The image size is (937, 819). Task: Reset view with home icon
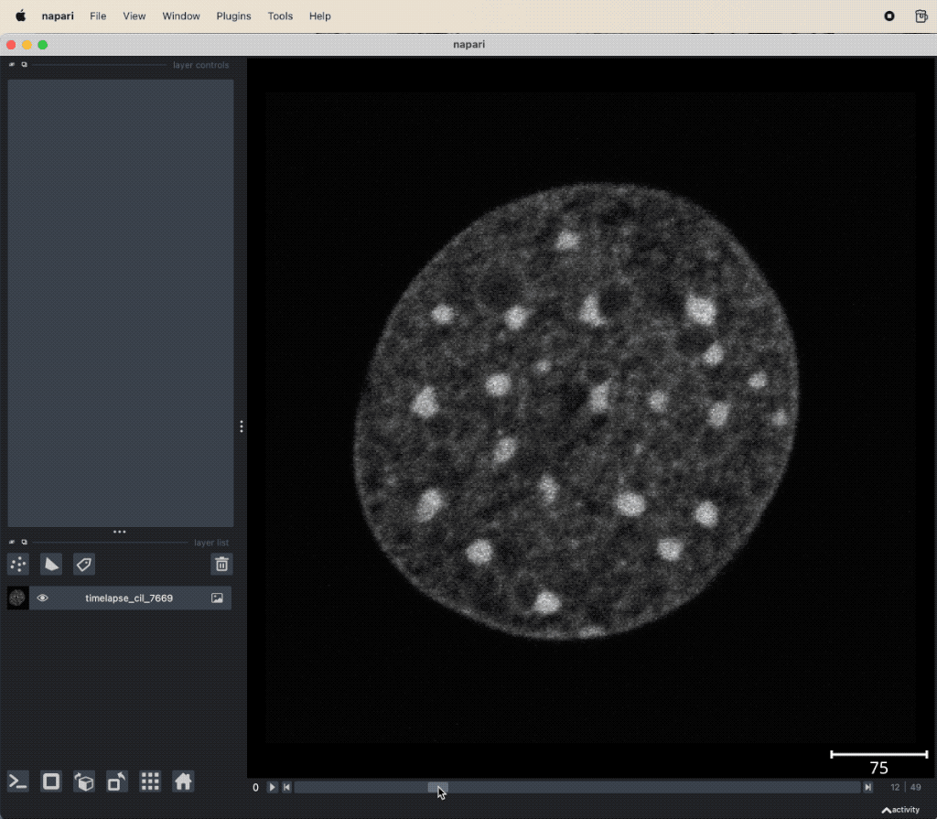point(183,781)
